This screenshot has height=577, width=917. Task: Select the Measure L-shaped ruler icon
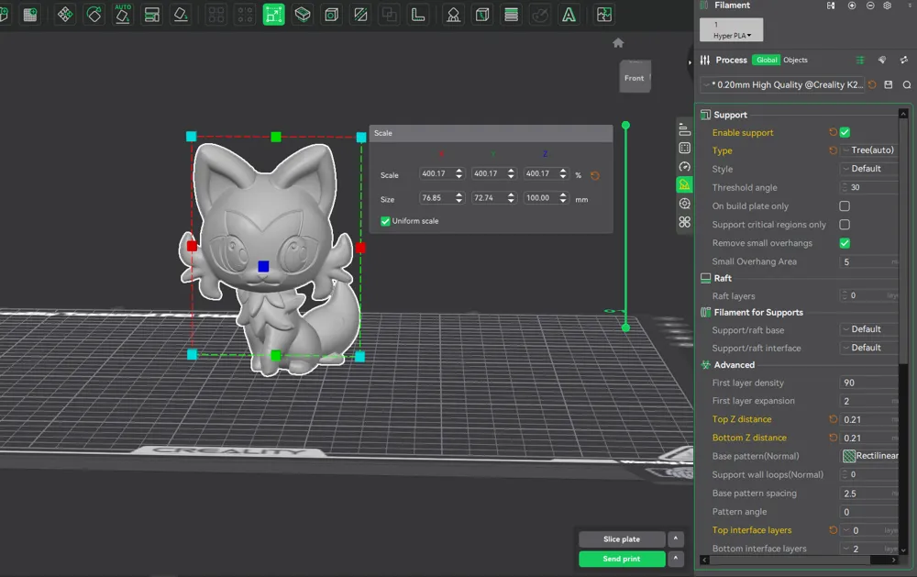tap(417, 15)
